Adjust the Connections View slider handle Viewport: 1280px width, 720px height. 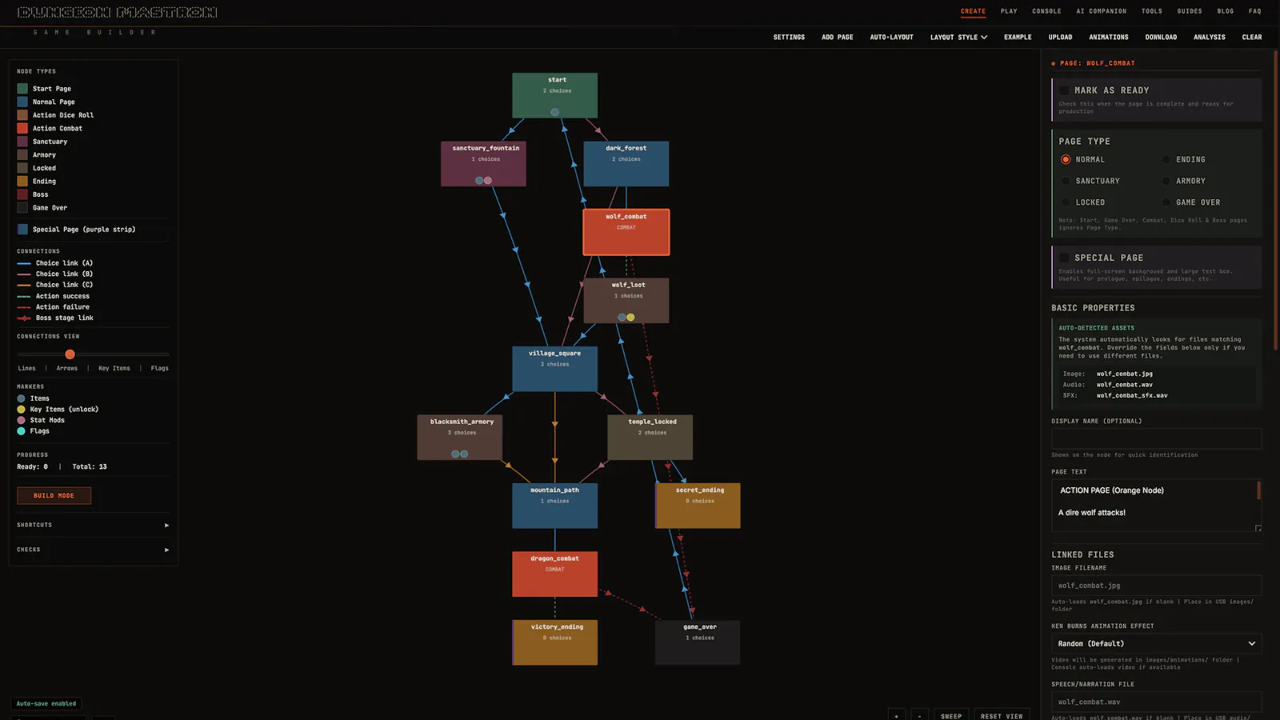pyautogui.click(x=70, y=354)
